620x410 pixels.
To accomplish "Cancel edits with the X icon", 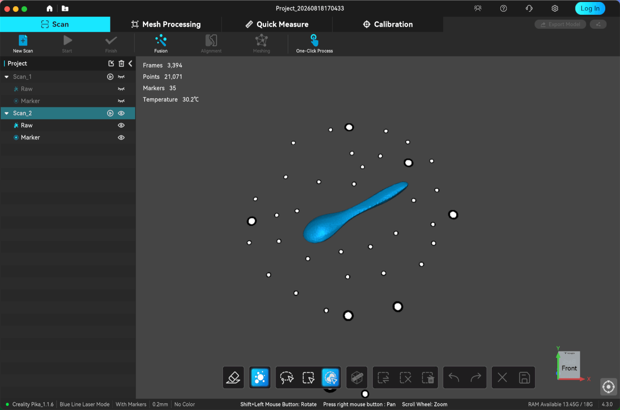I will [502, 377].
